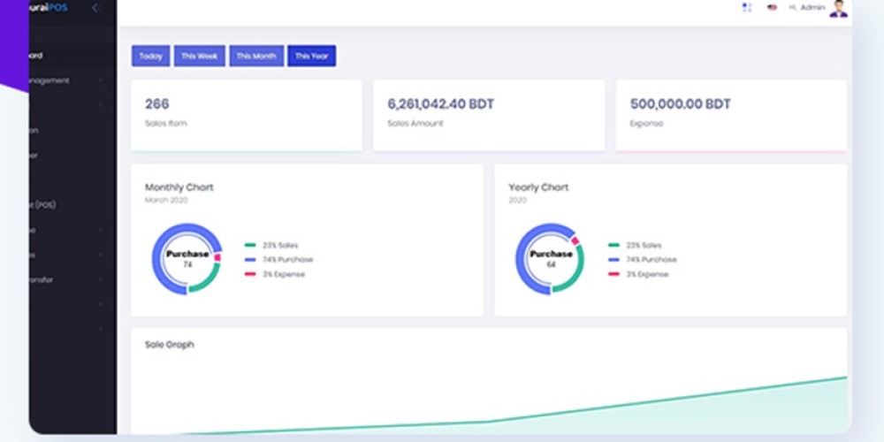Click the green Sales legend color swatch in Yearly Chart
This screenshot has height=442, width=884.
pos(614,245)
